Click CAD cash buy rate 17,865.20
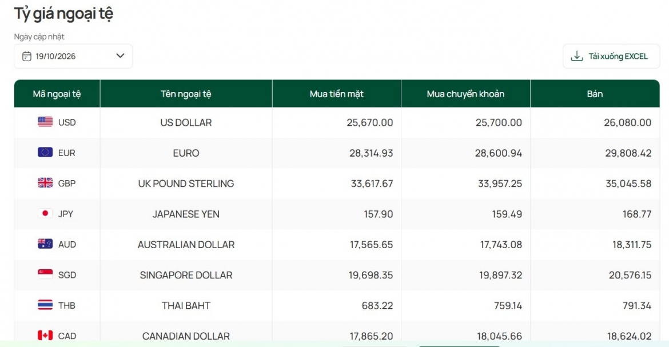This screenshot has height=347, width=669. point(371,336)
